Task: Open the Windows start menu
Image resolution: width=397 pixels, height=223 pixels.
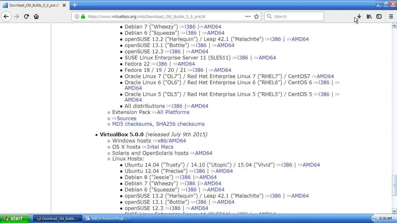Action: pyautogui.click(x=15, y=218)
